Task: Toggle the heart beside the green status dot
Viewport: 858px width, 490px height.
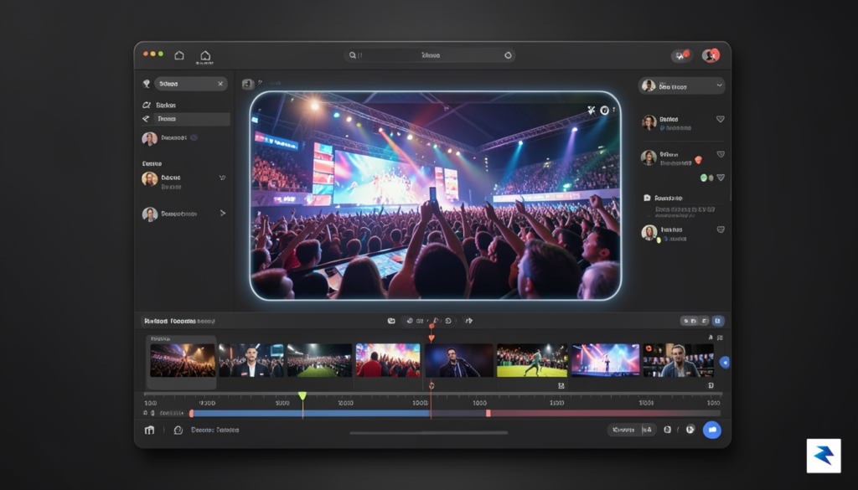Action: point(721,178)
